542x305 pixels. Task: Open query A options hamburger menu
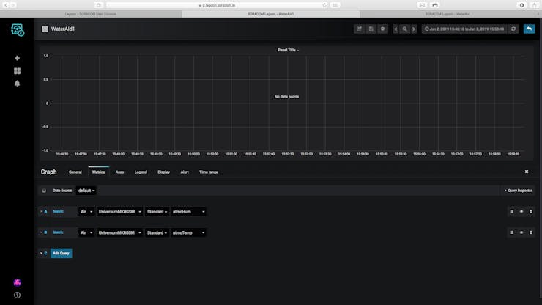(x=511, y=212)
